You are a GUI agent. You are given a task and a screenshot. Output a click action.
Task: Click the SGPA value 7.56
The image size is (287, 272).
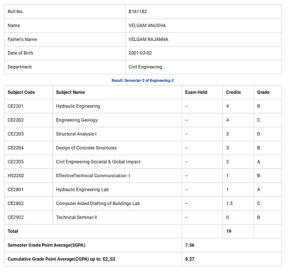[190, 245]
